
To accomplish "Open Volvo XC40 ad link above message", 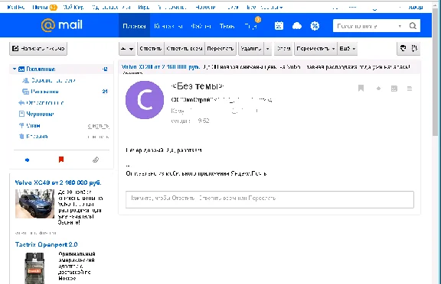I will (161, 67).
